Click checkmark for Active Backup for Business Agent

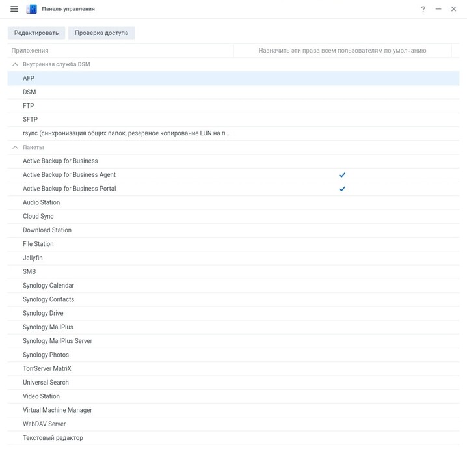pyautogui.click(x=342, y=175)
